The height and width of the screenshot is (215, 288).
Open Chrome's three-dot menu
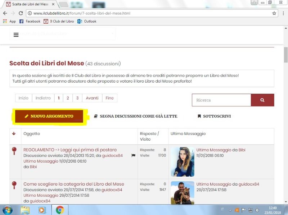click(x=282, y=13)
